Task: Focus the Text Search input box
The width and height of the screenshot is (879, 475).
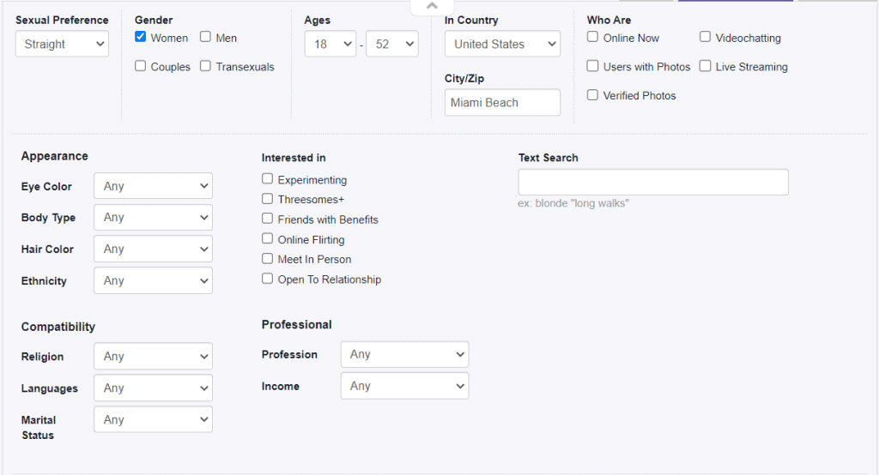Action: pos(653,182)
